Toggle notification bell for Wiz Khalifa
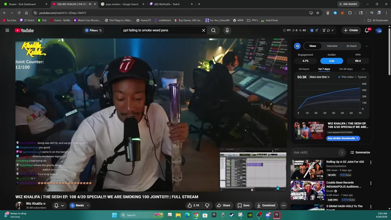This screenshot has height=220, width=391. pyautogui.click(x=56, y=205)
